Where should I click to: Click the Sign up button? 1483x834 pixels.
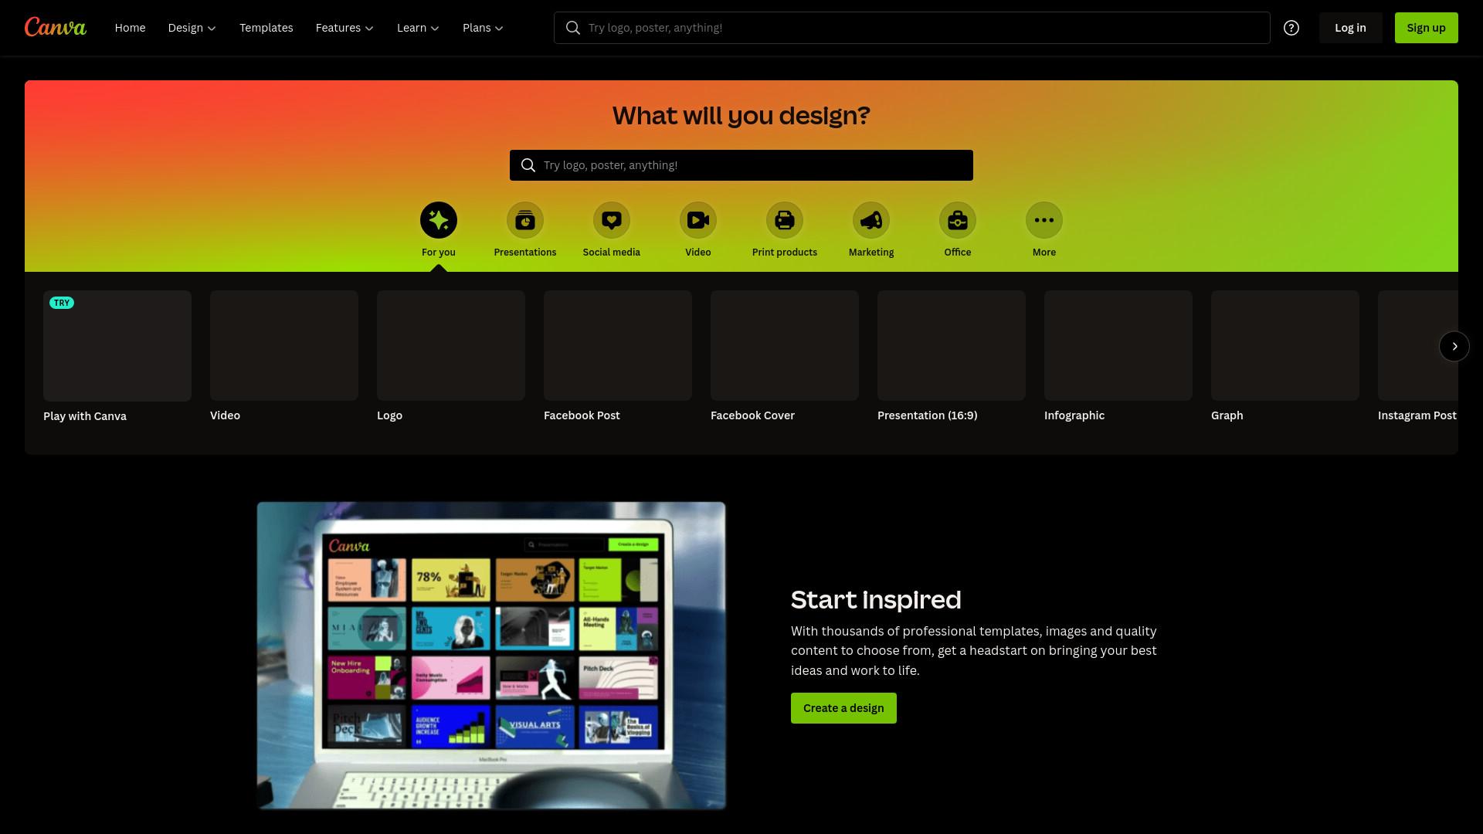coord(1426,28)
